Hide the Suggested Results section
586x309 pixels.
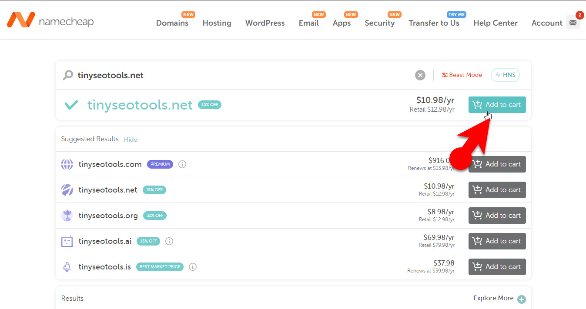131,140
